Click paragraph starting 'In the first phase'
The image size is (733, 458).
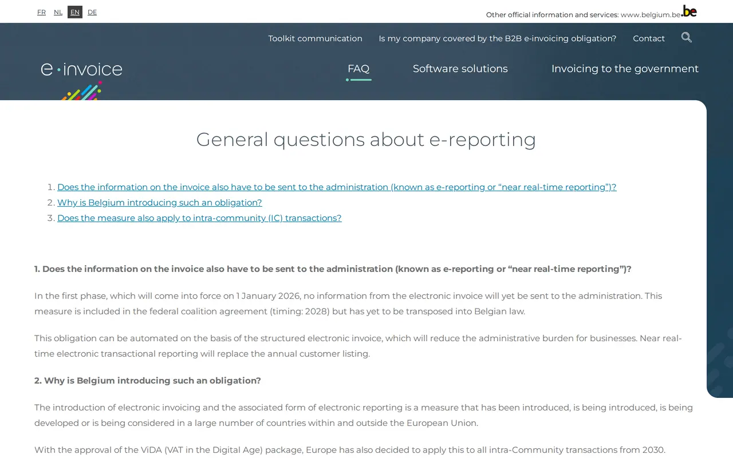tap(348, 303)
